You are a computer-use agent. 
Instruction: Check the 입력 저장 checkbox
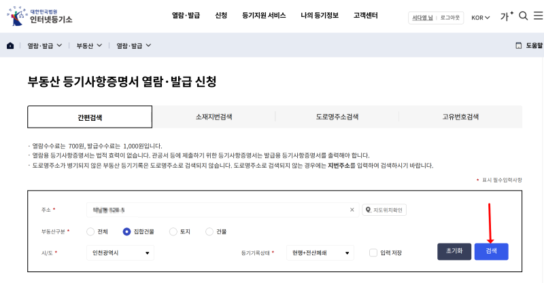(373, 252)
